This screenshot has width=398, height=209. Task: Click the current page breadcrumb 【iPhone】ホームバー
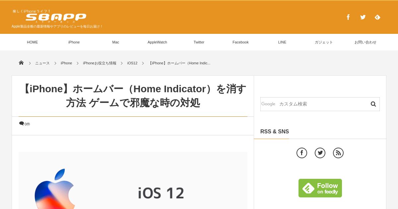[x=179, y=63]
